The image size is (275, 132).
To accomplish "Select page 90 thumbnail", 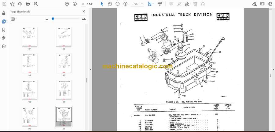I will 64,63.
